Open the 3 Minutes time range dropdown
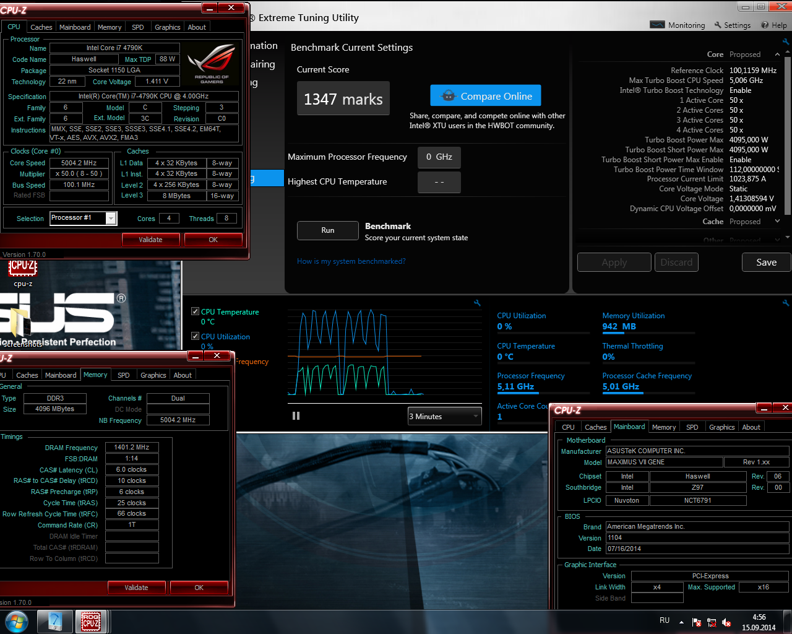 (x=445, y=416)
